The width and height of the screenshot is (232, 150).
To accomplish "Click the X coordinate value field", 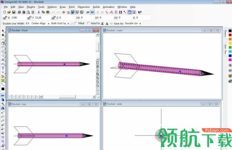I will (17, 18).
